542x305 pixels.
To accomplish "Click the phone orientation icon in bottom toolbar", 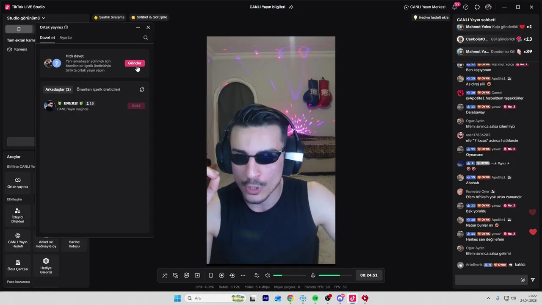I will pyautogui.click(x=211, y=275).
